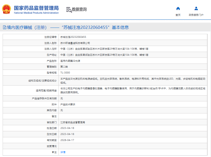Click the 首页 label
Viewport: 211px width, 157px height.
(178, 15)
